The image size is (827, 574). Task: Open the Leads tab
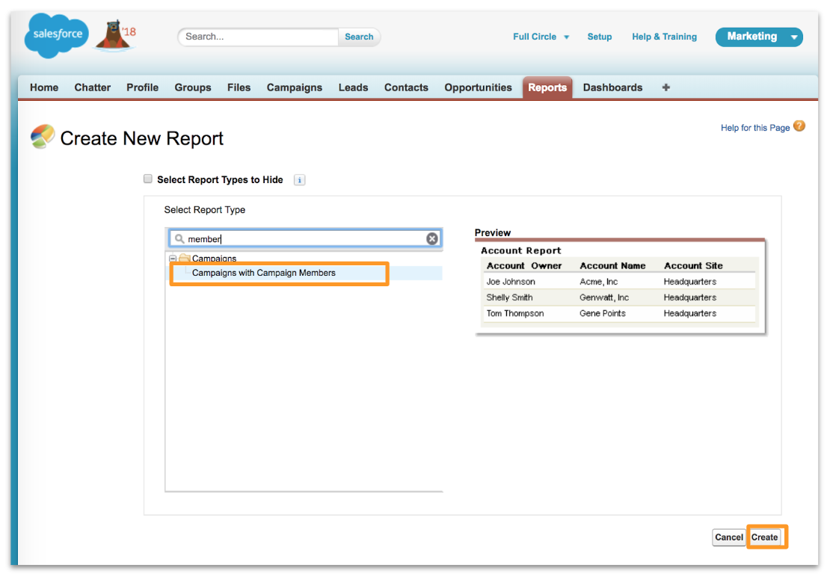coord(354,87)
